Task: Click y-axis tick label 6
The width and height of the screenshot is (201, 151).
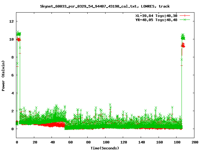Action: pyautogui.click(x=13, y=75)
